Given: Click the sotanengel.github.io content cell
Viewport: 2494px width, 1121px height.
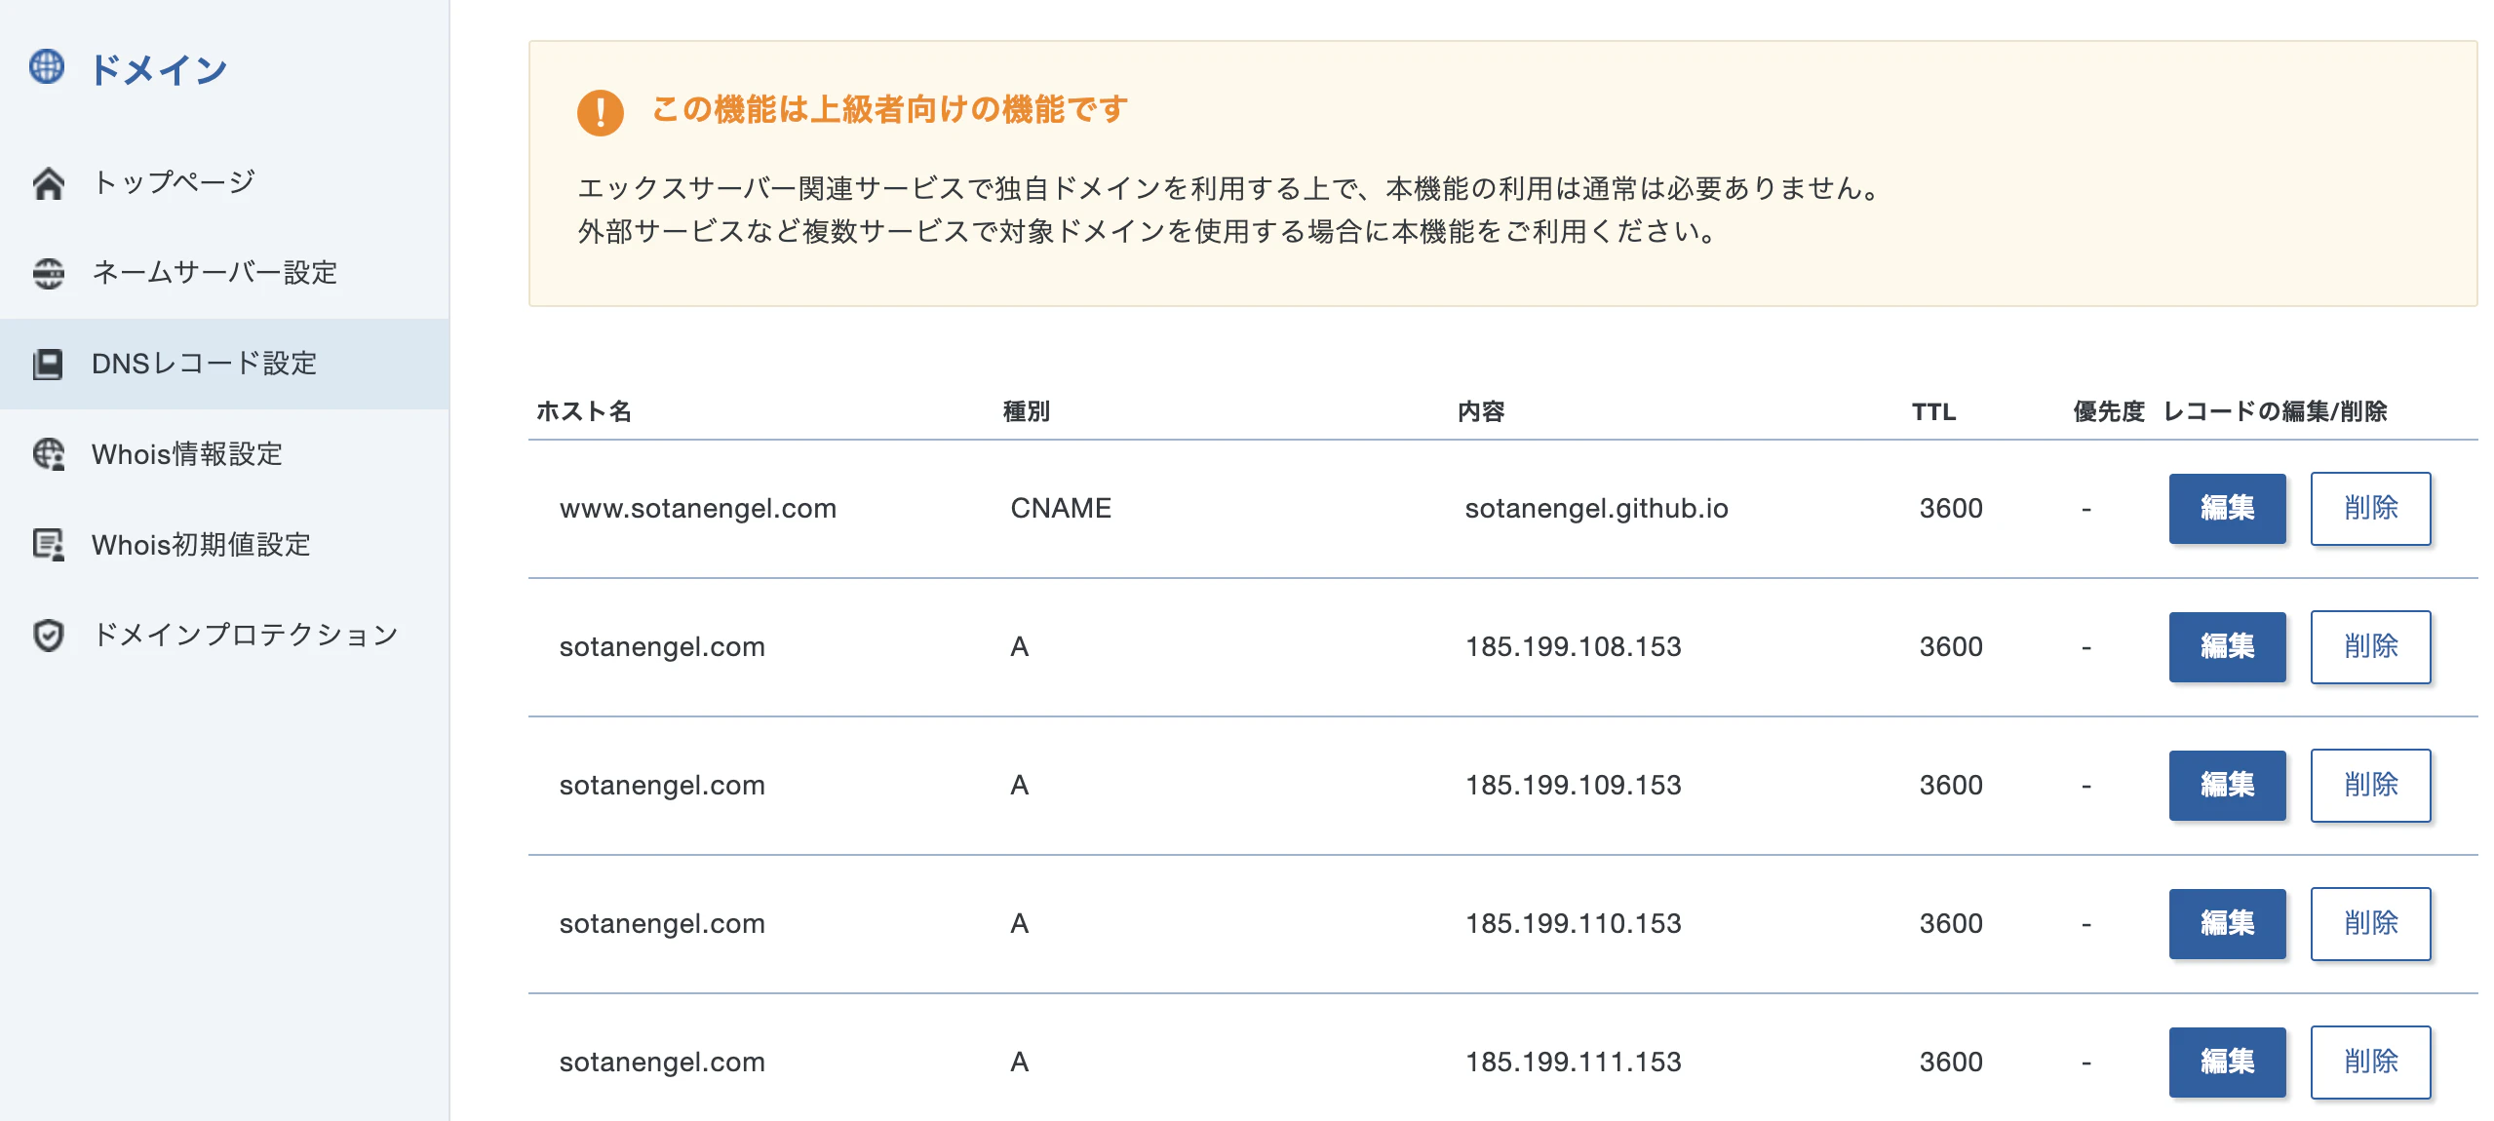Looking at the screenshot, I should click(1596, 509).
